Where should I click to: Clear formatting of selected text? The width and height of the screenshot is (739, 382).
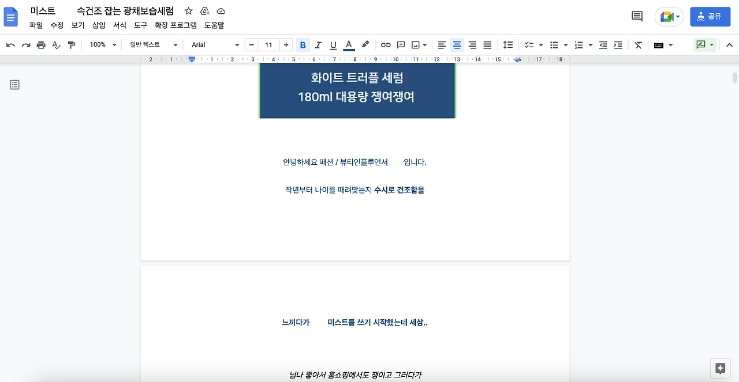[x=637, y=44]
